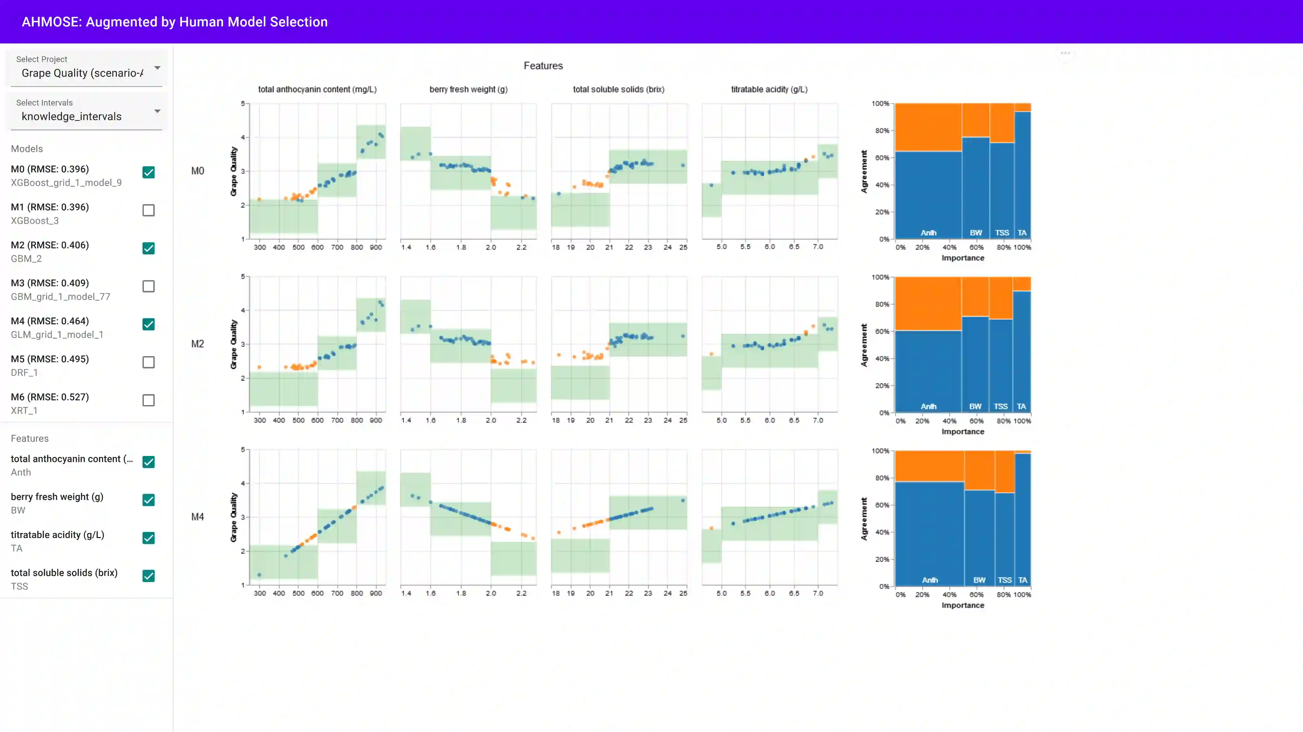The image size is (1303, 732).
Task: Toggle the titratable acidity feature checkbox
Action: point(148,538)
